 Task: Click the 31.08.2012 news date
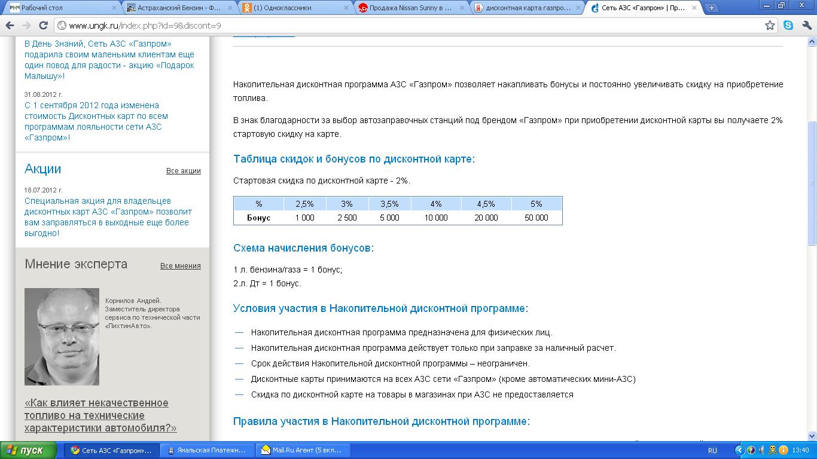pyautogui.click(x=43, y=94)
